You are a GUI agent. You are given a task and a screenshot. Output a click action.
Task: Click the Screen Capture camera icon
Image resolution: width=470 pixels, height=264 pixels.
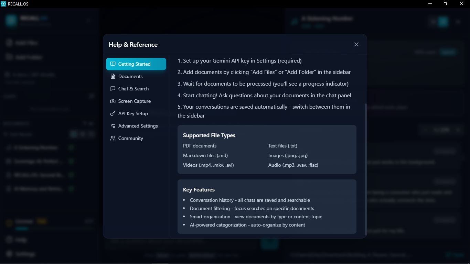pos(113,101)
